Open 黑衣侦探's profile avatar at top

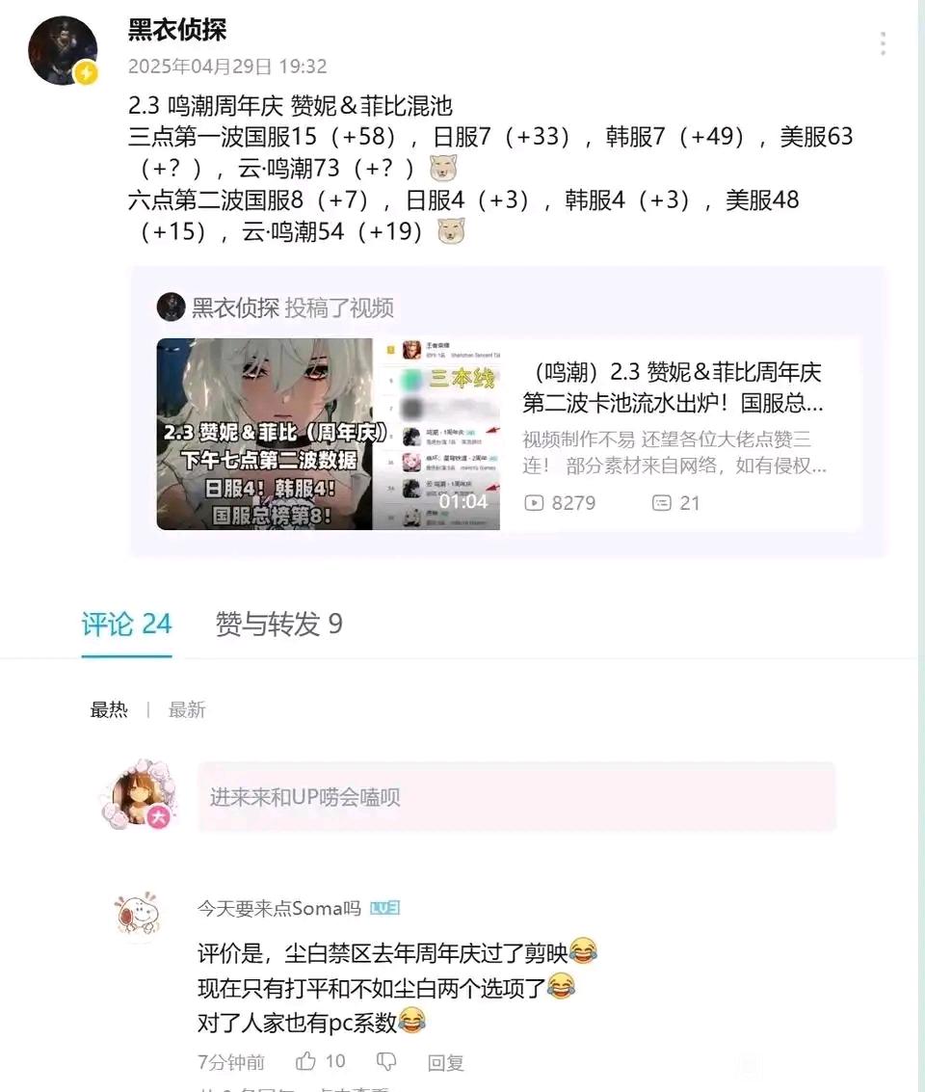(x=63, y=51)
